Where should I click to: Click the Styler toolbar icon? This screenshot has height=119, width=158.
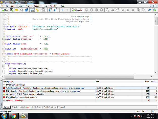point(43,10)
